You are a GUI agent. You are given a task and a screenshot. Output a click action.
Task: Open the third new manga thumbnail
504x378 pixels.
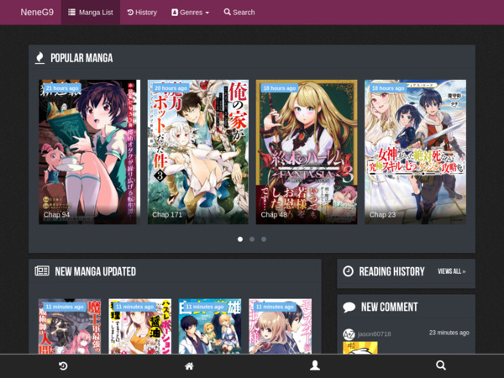point(210,326)
